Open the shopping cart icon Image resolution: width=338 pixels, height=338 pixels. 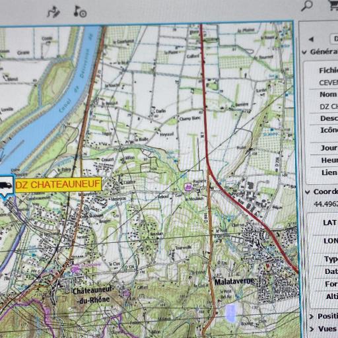point(334,5)
